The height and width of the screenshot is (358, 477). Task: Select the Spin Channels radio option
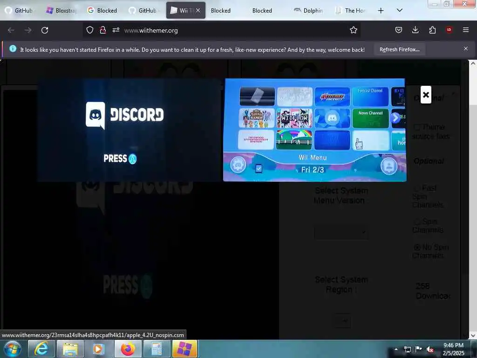point(417,221)
